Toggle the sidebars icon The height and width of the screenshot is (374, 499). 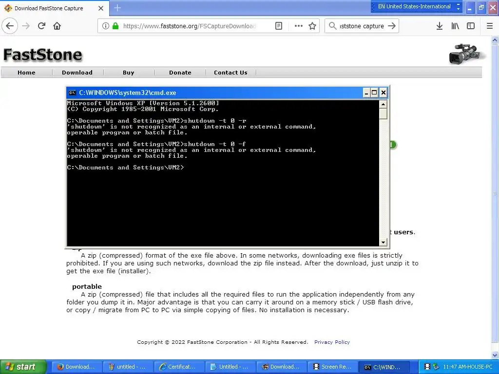[x=471, y=26]
